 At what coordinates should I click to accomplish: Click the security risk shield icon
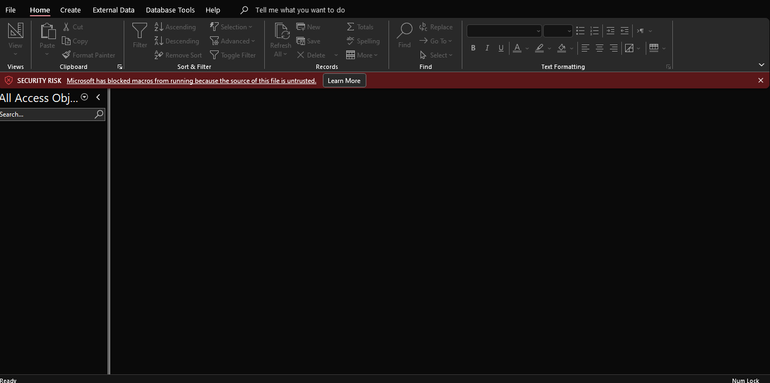click(x=8, y=80)
